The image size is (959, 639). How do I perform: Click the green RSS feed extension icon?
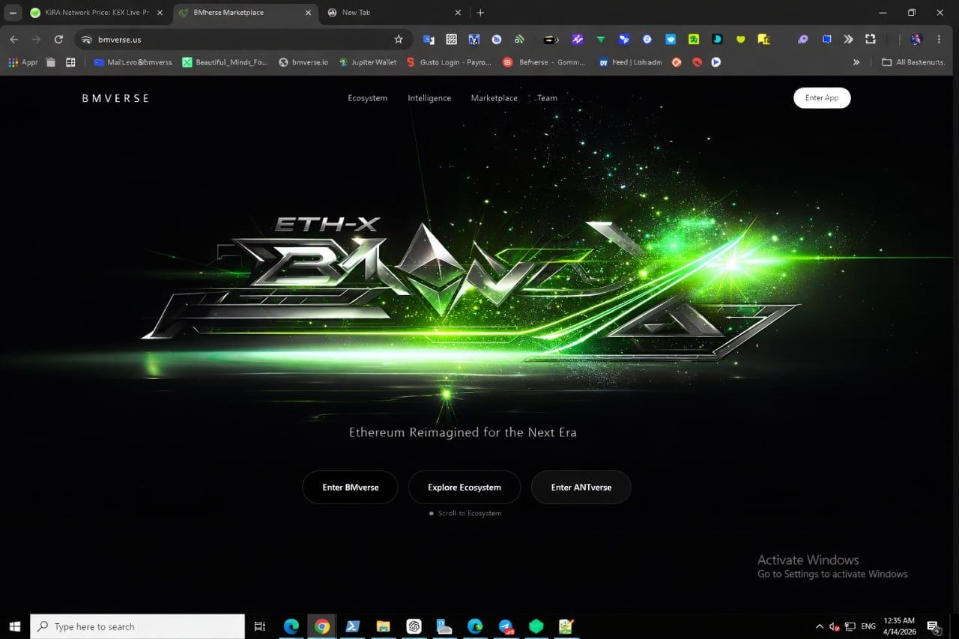(518, 40)
